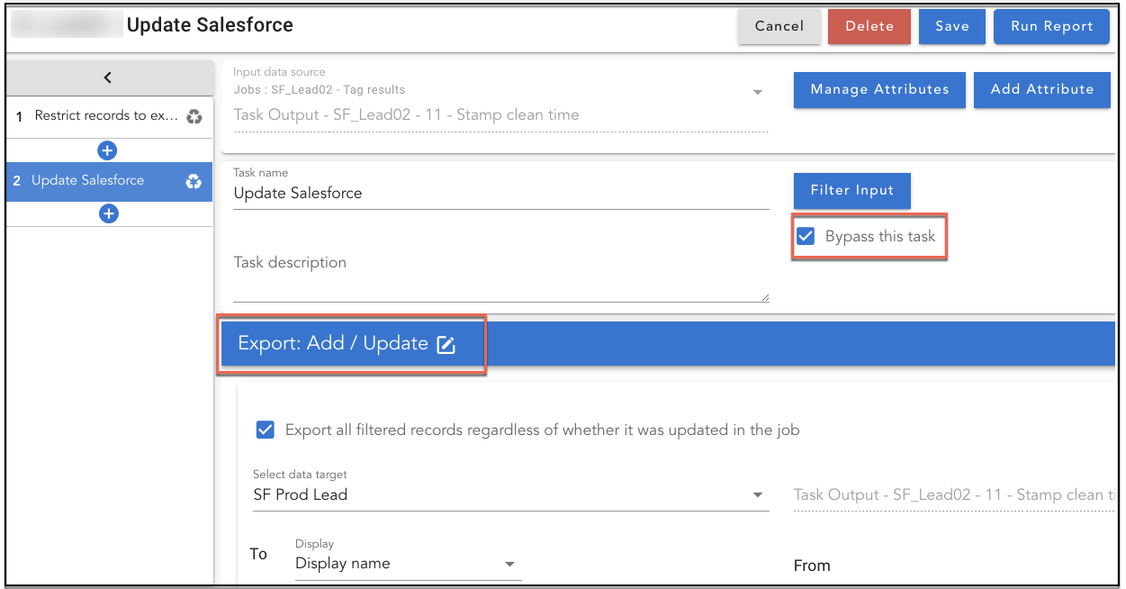Image resolution: width=1126 pixels, height=589 pixels.
Task: Add a task below Update Salesforce
Action: pos(109,214)
